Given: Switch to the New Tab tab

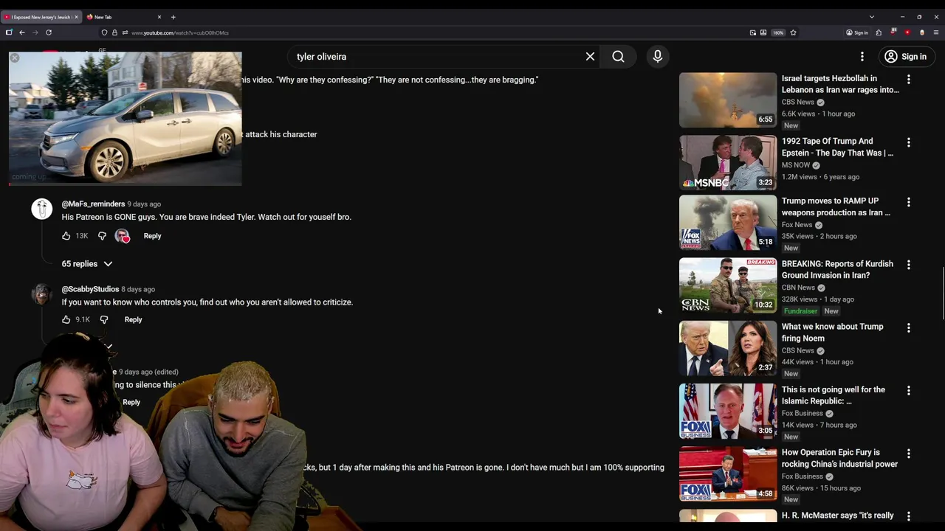Looking at the screenshot, I should [123, 17].
